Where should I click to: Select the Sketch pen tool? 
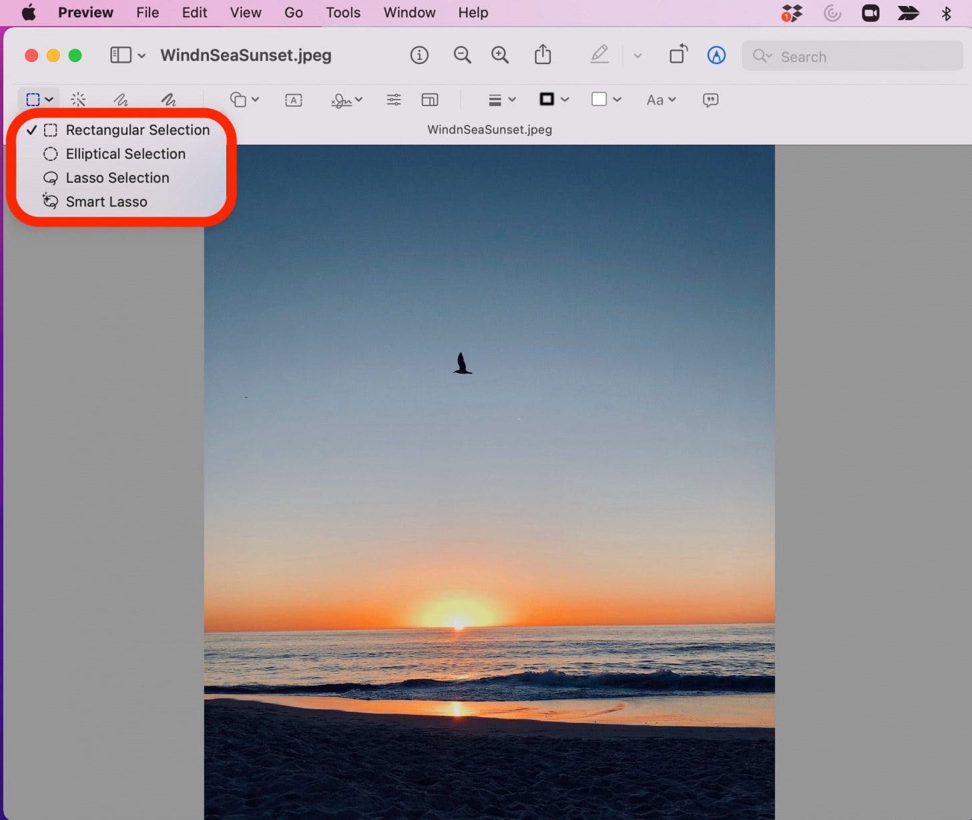tap(121, 100)
